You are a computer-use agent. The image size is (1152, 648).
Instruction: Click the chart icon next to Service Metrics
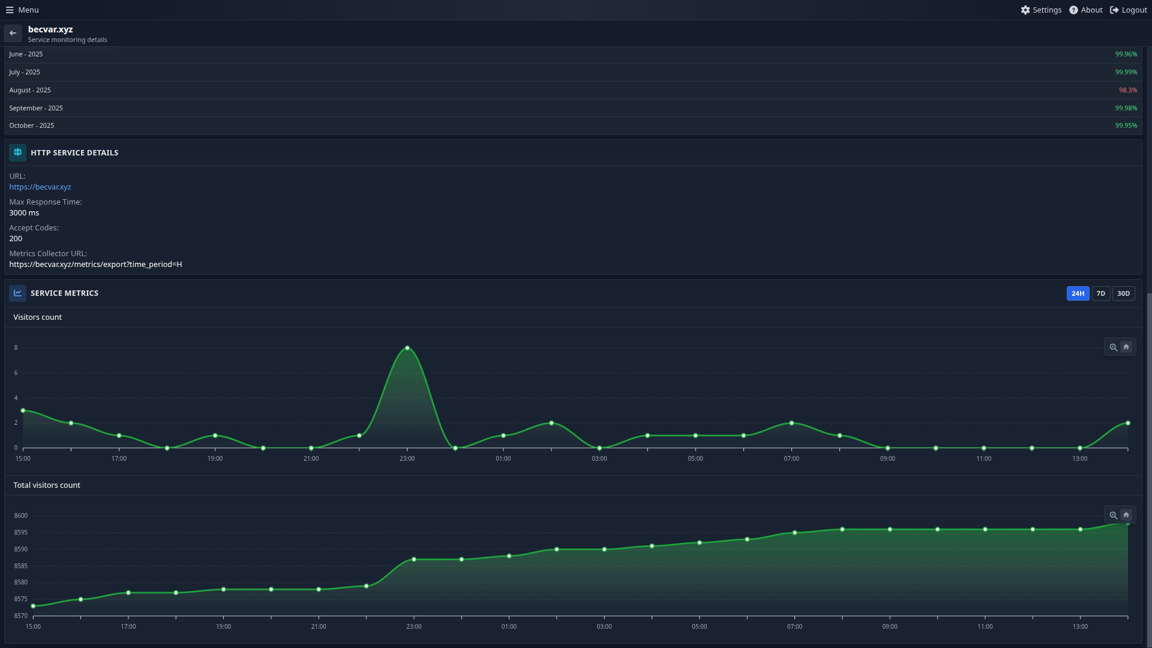[17, 293]
